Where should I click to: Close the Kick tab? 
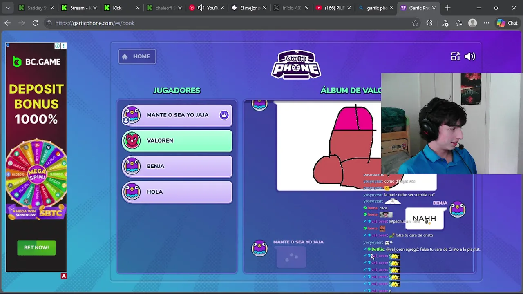[137, 8]
